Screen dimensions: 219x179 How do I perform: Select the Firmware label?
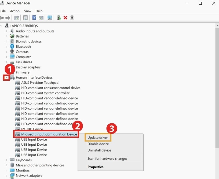click(x=23, y=72)
